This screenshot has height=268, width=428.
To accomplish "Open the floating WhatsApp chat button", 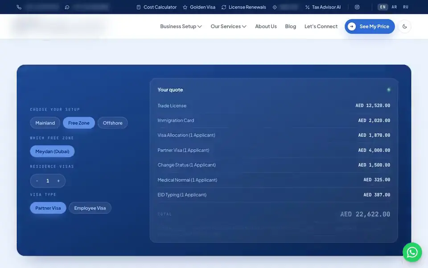I will pyautogui.click(x=412, y=252).
